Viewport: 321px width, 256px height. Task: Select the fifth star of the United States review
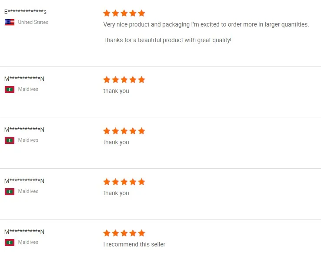(x=141, y=13)
